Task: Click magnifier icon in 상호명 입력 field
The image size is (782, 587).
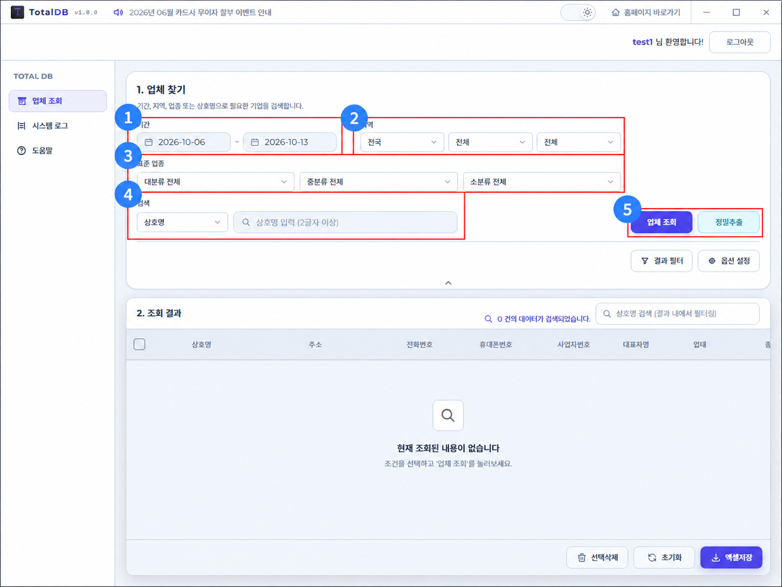Action: click(x=246, y=222)
